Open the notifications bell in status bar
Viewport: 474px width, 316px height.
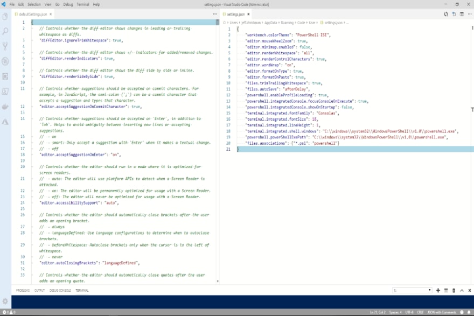pos(469,312)
